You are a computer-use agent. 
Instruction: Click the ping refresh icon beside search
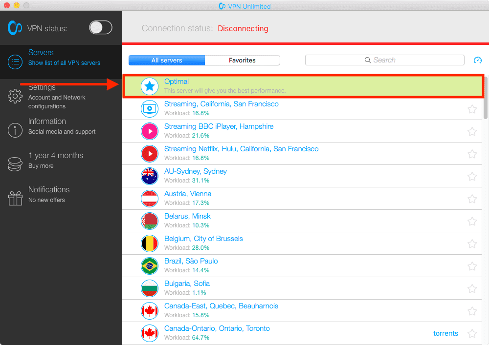pos(478,60)
